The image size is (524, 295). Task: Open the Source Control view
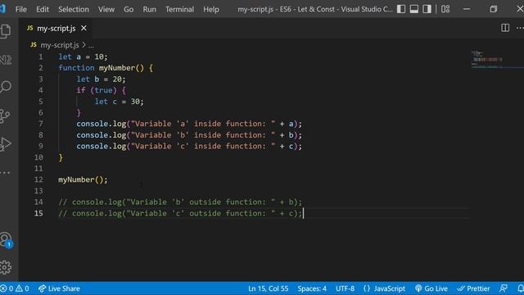tap(5, 116)
